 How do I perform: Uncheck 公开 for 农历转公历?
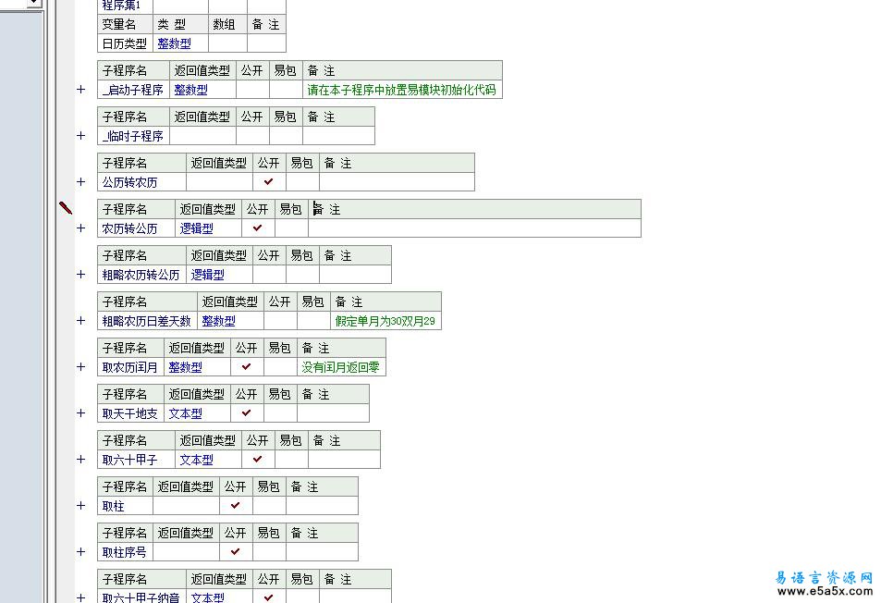pos(258,228)
